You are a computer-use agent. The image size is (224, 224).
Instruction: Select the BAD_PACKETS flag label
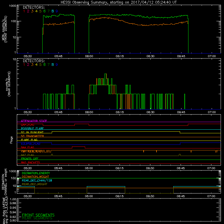(31, 162)
